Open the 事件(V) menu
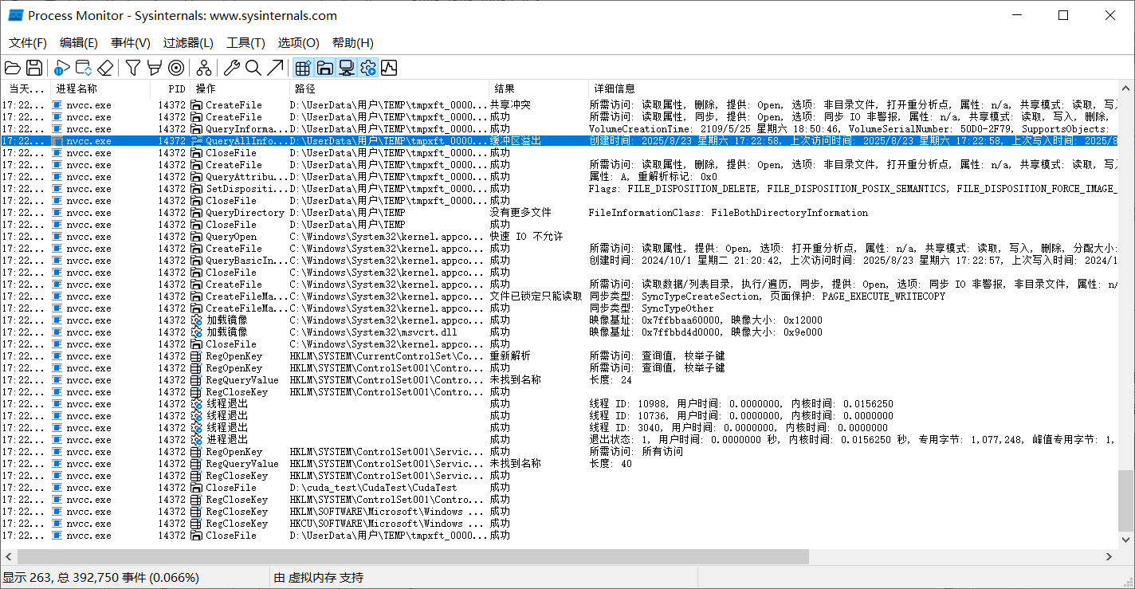Screen dimensions: 1135x589 click(131, 42)
